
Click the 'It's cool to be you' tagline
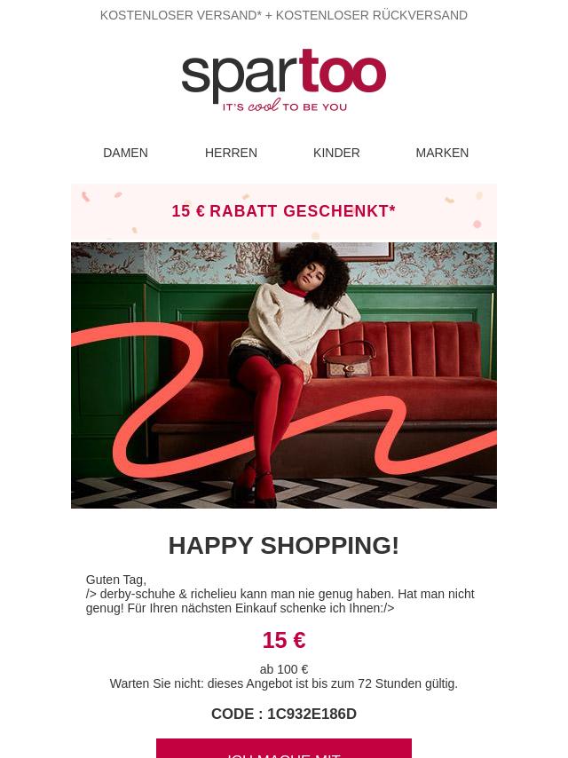(x=284, y=106)
